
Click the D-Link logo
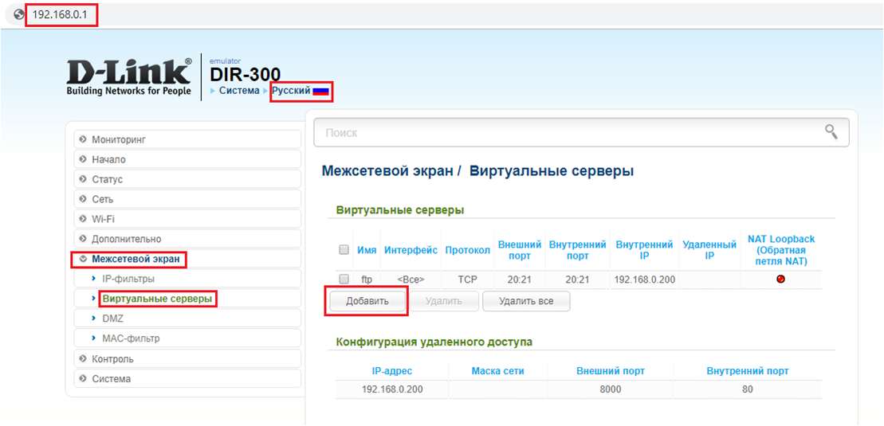pos(129,76)
